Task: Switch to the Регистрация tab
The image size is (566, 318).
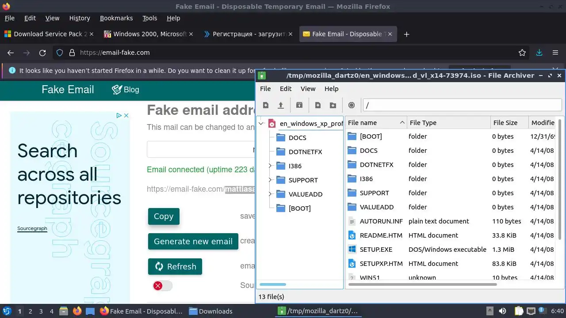Action: [248, 34]
